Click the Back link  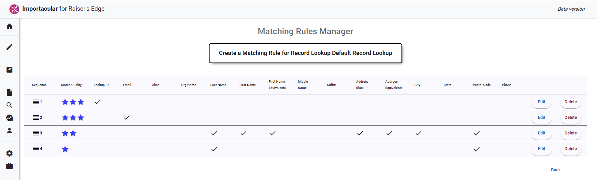coord(556,170)
